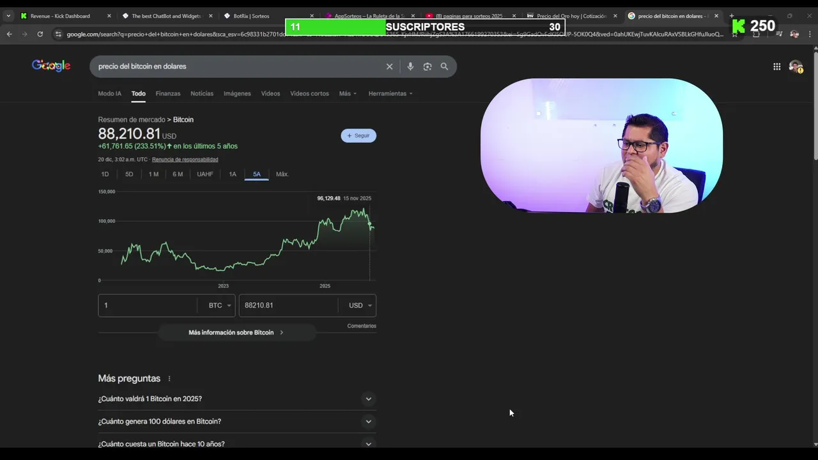This screenshot has height=460, width=818.
Task: Select the 5D chart range
Action: [129, 174]
